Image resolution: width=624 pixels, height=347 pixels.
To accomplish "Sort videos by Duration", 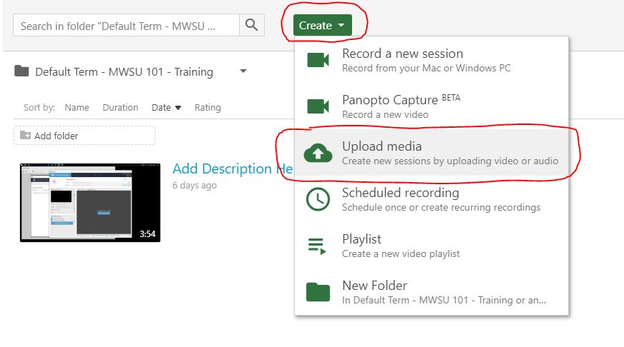I will pyautogui.click(x=120, y=108).
